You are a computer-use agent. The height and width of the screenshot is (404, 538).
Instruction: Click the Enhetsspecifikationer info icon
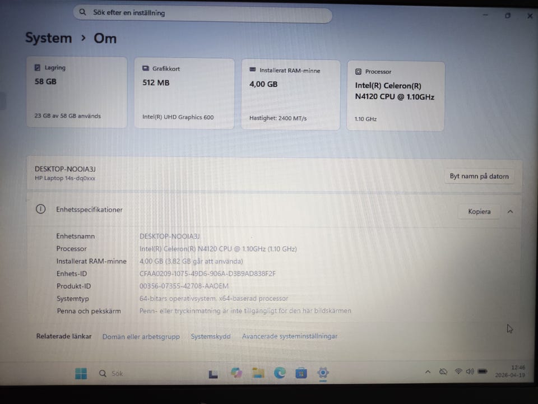(x=40, y=209)
